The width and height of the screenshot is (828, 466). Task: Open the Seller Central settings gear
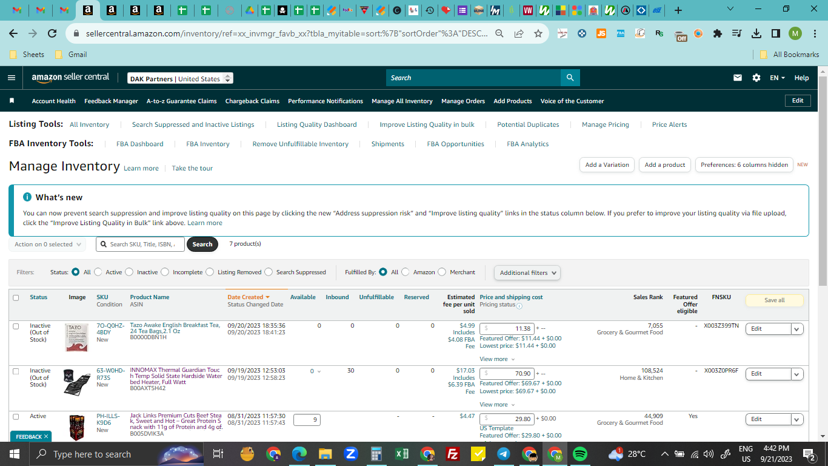click(756, 78)
